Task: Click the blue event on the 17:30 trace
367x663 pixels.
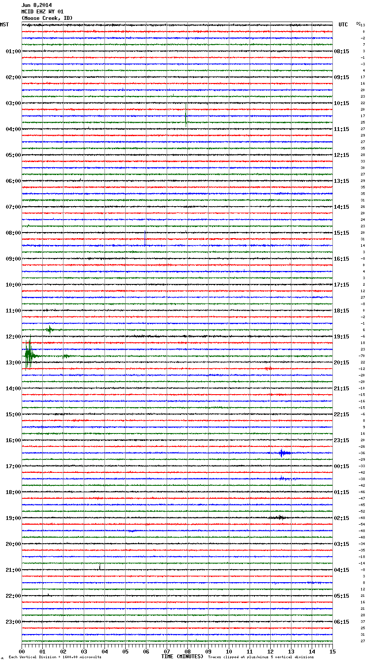Action: [x=282, y=478]
